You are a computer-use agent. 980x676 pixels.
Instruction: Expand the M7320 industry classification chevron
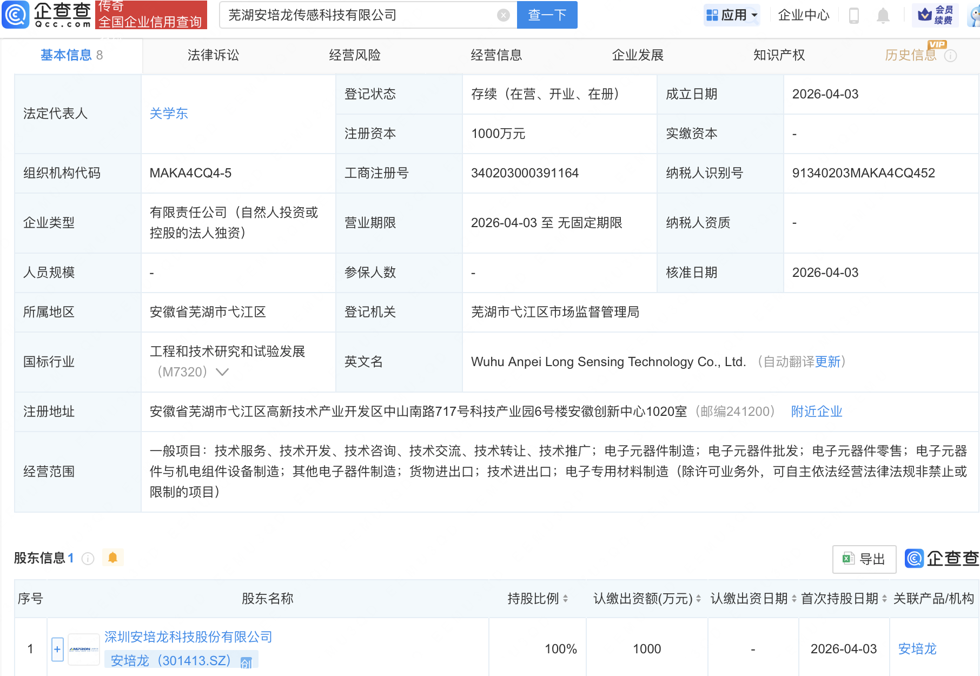(222, 372)
